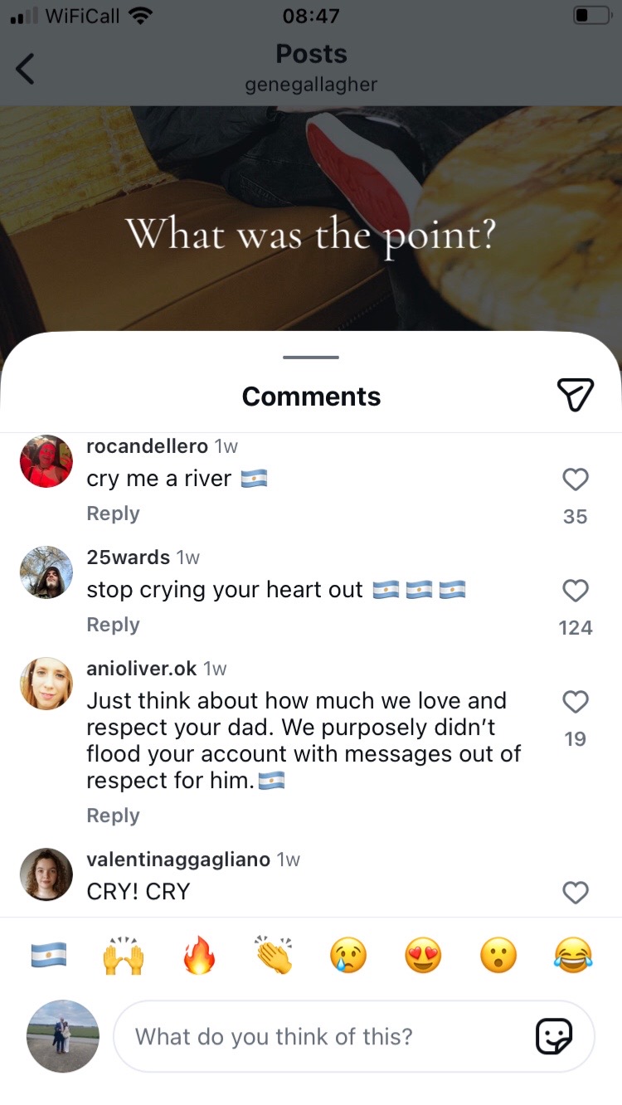Like 25wards' comment with 124 likes

(x=575, y=591)
